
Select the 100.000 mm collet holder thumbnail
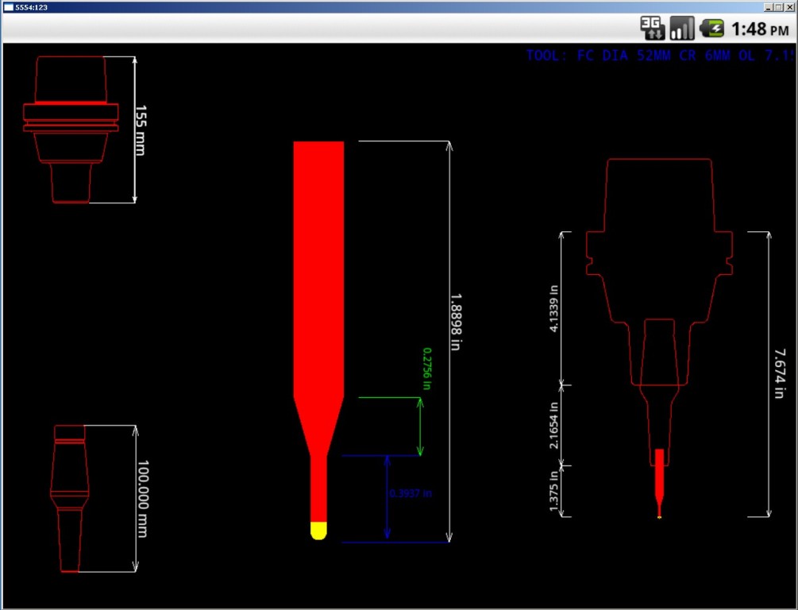[70, 499]
